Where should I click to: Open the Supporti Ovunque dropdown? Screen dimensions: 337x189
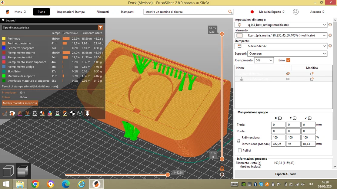click(x=287, y=54)
